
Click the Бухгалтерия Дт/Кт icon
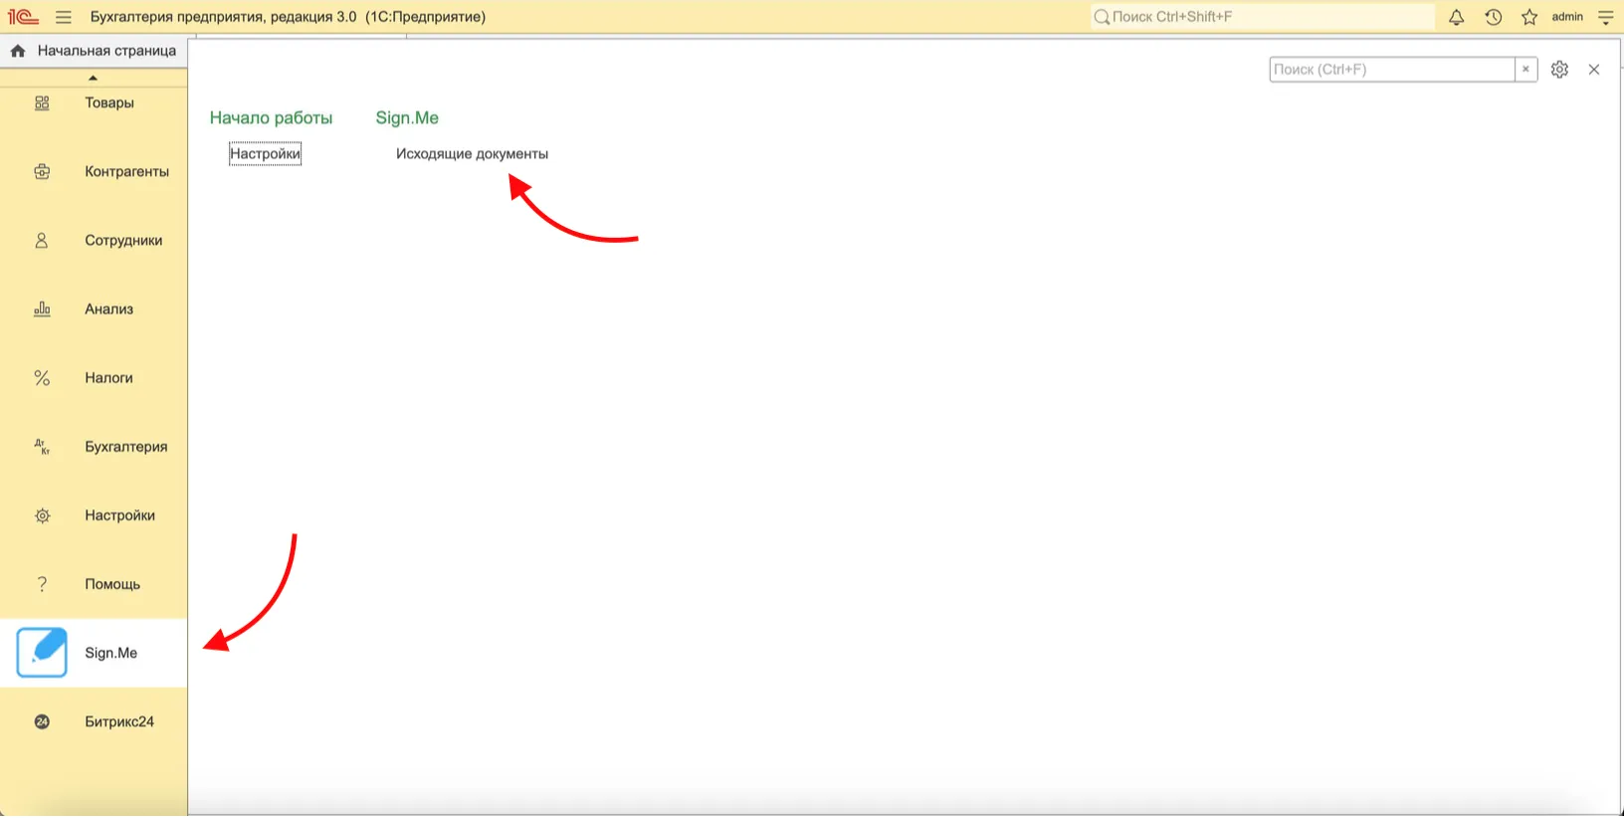(42, 446)
